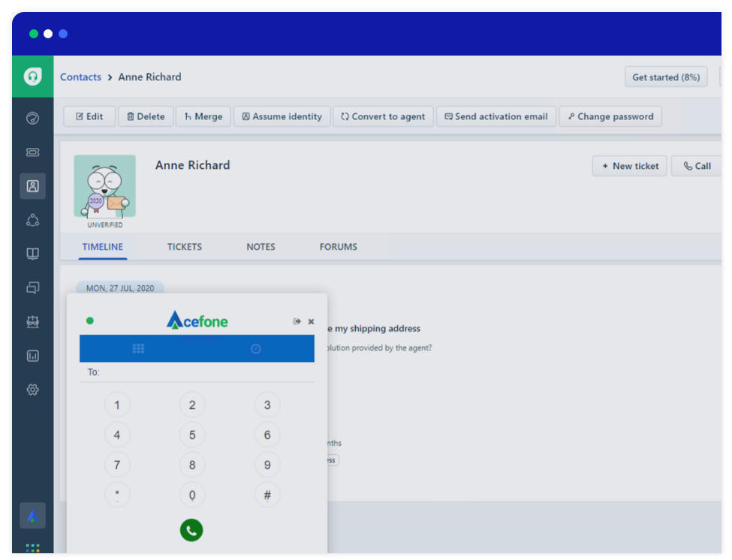Viewport: 732px width, 560px height.
Task: Click the green dial call button
Action: pos(191,530)
